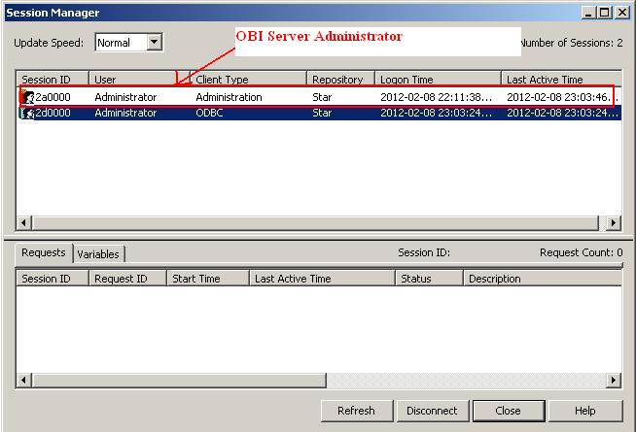Click the session icon for 2d0000
Screen dimensions: 636x432
(27, 113)
